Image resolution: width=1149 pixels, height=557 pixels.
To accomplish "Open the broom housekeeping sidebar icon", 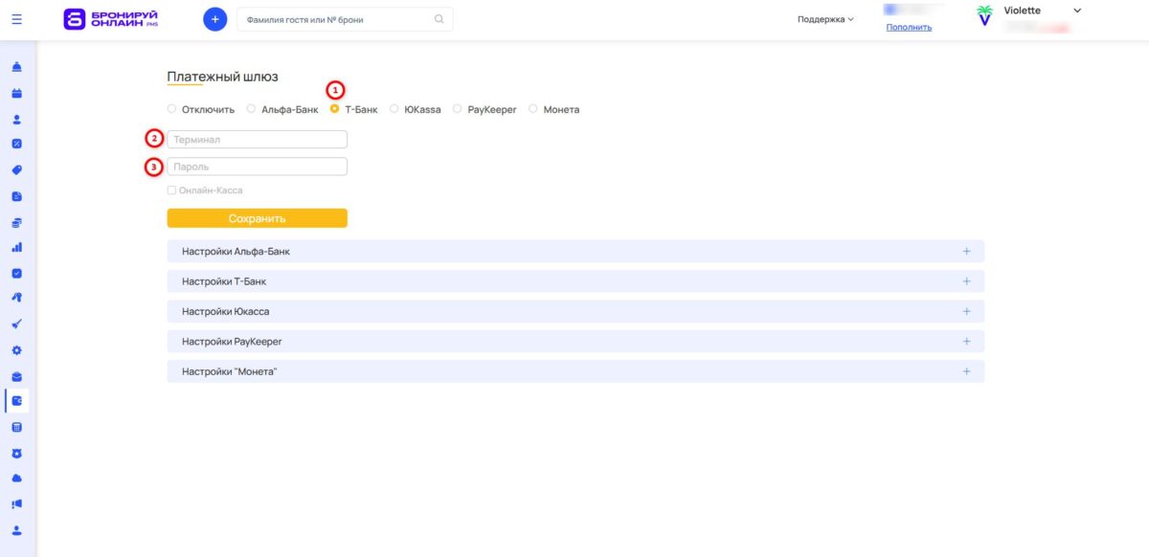I will pos(16,323).
